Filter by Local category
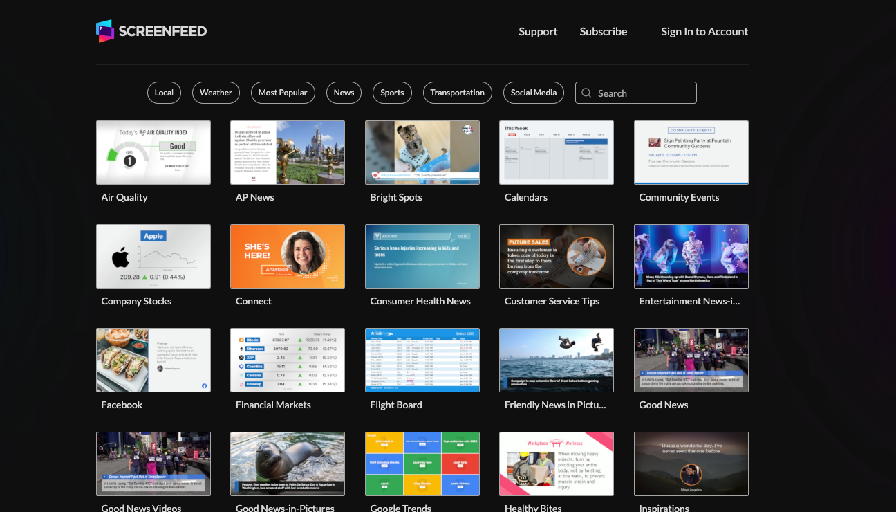The height and width of the screenshot is (512, 896). (164, 93)
